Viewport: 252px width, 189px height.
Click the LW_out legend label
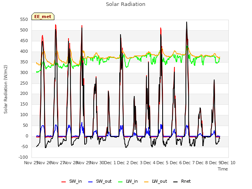(x=159, y=181)
